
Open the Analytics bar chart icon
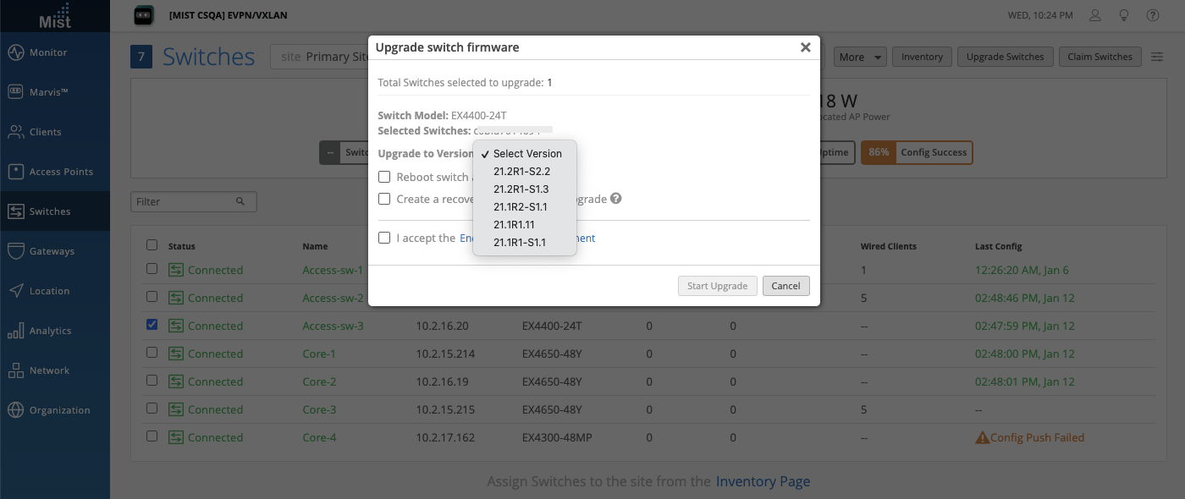[15, 331]
